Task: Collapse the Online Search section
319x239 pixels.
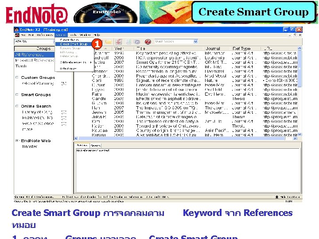Action: click(x=17, y=106)
